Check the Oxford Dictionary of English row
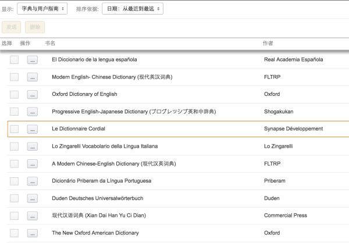Viewport: 349px width, 243px height. [14, 94]
